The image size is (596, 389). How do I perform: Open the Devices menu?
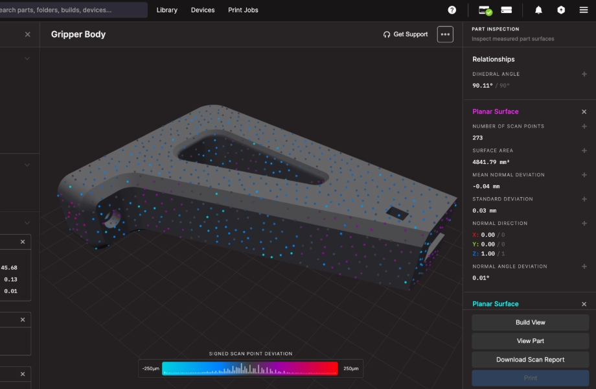click(x=203, y=10)
